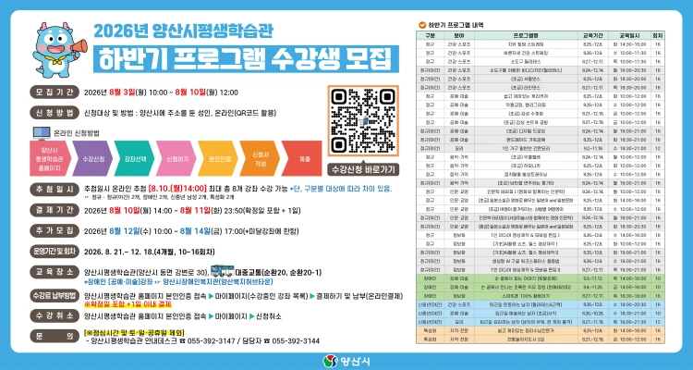Click the QR code image
The height and width of the screenshot is (370, 693).
363,120
